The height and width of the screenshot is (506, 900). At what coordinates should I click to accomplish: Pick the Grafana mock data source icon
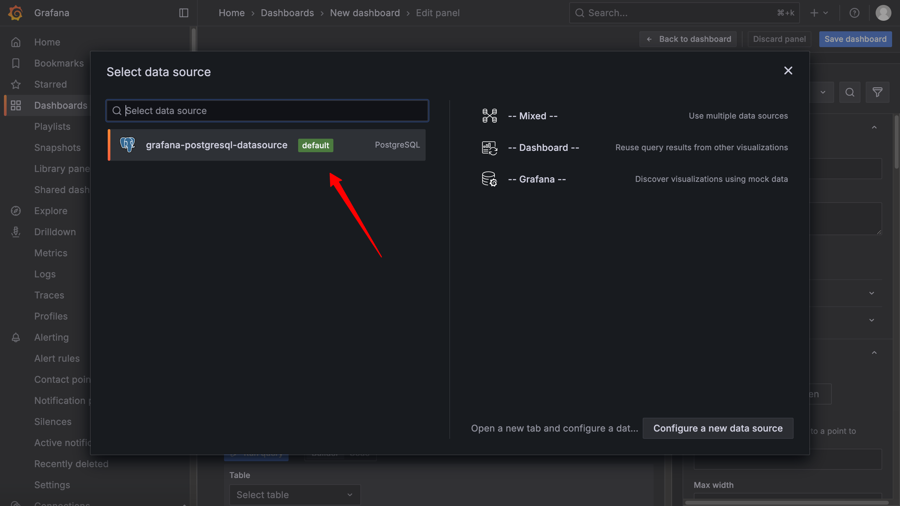[x=490, y=179]
